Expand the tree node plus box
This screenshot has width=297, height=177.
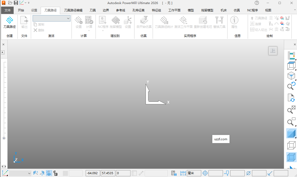coord(4,138)
